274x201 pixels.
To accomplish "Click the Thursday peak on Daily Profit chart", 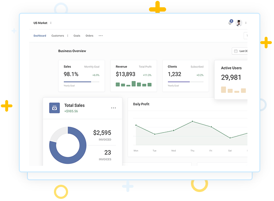I will click(x=192, y=121).
